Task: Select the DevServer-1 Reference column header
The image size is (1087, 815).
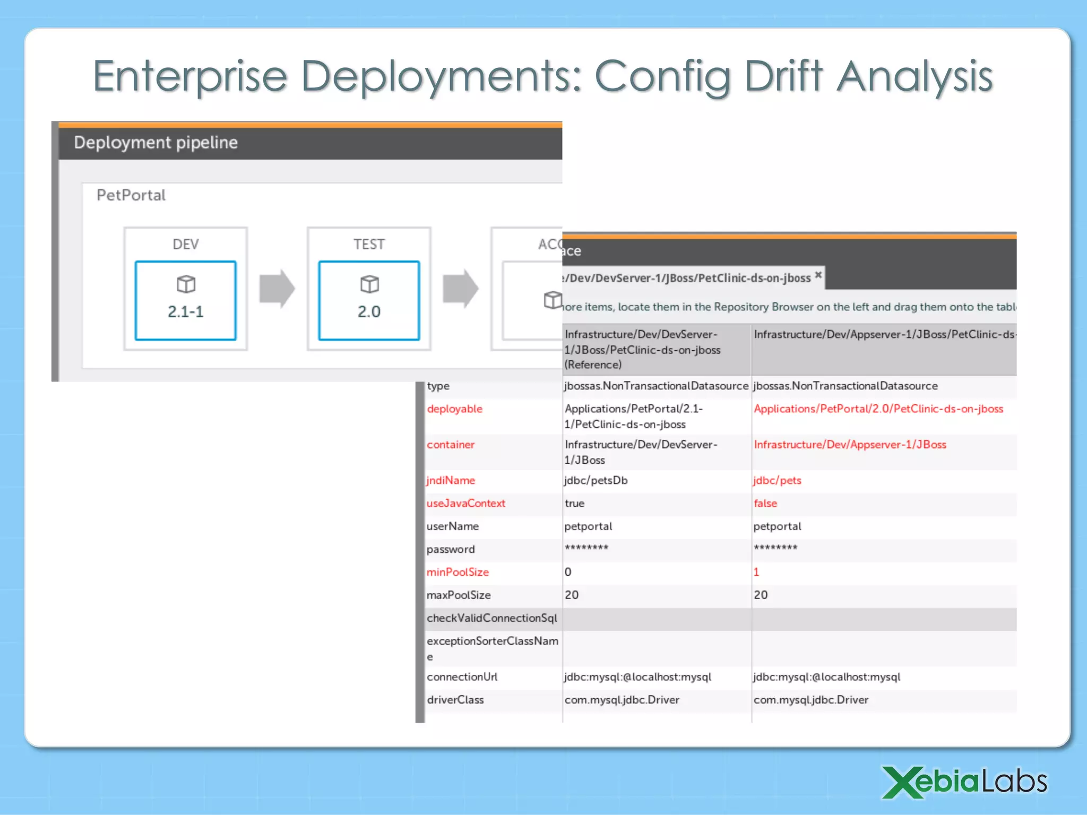Action: [x=657, y=349]
